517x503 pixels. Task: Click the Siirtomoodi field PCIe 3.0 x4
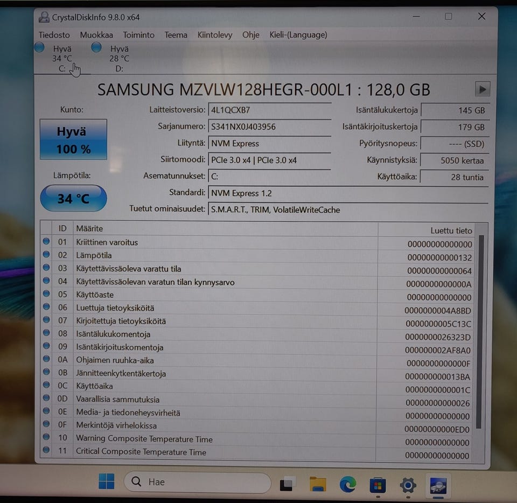pos(270,160)
